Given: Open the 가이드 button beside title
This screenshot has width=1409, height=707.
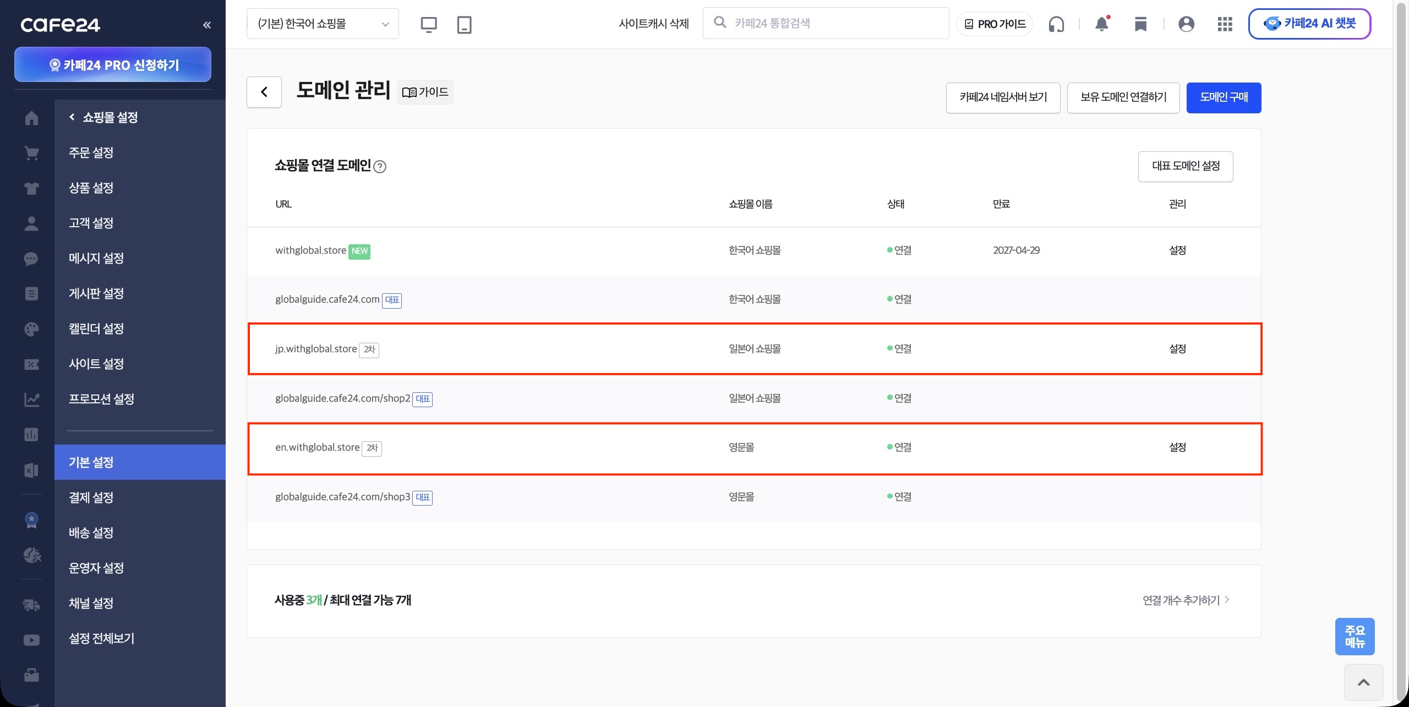Looking at the screenshot, I should pyautogui.click(x=425, y=92).
